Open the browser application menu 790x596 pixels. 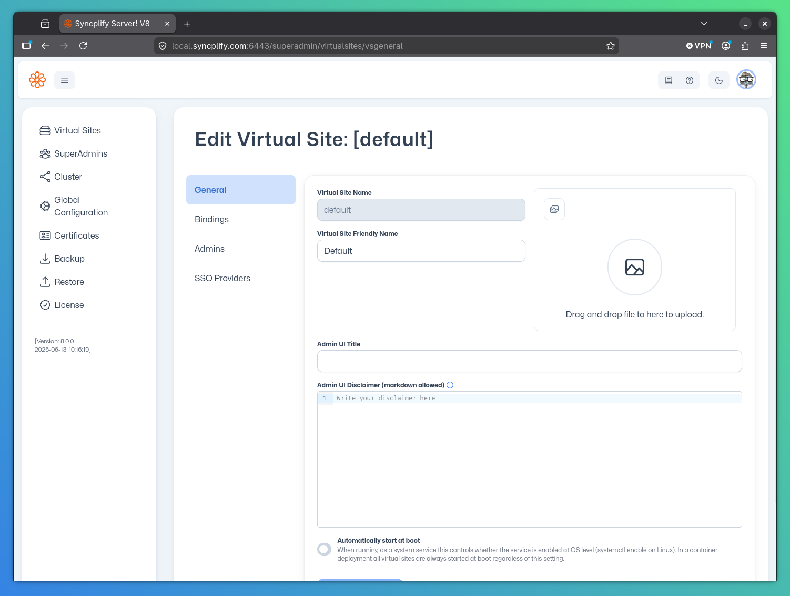tap(764, 46)
